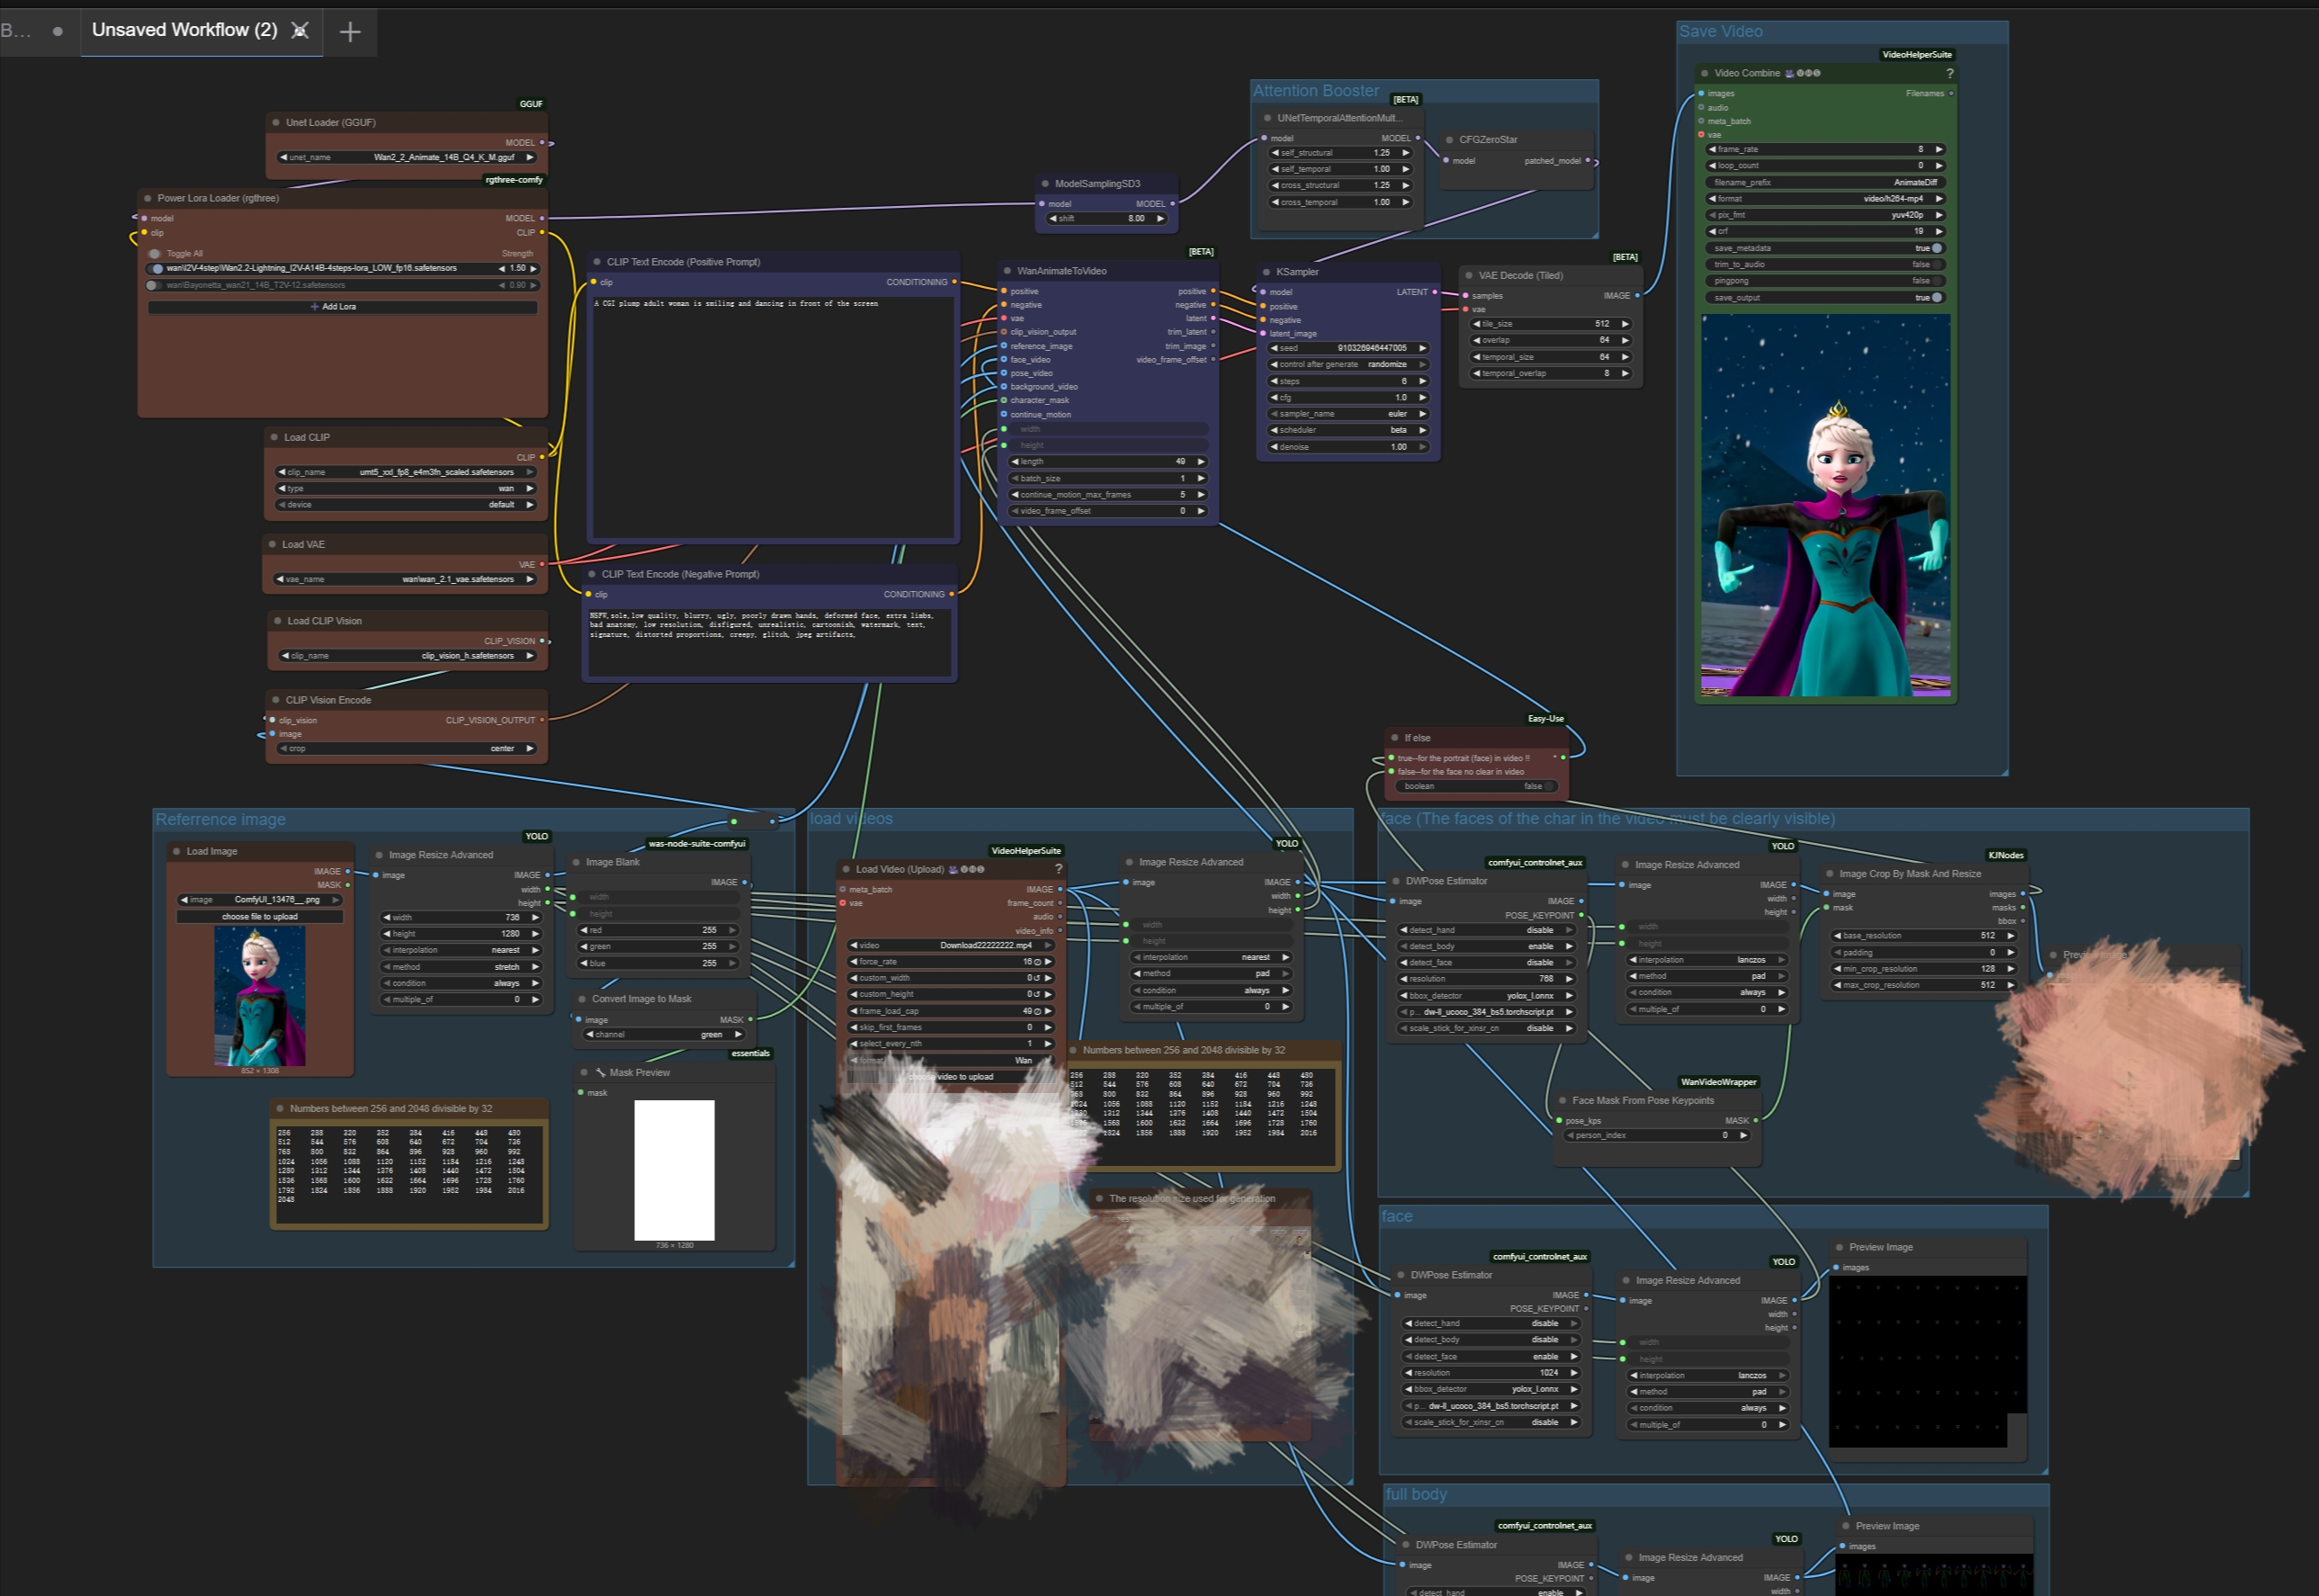
Task: Collapse the KSampler node dot
Action: [1267, 272]
